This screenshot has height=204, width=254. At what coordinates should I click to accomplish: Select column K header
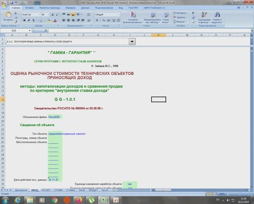[x=158, y=35]
